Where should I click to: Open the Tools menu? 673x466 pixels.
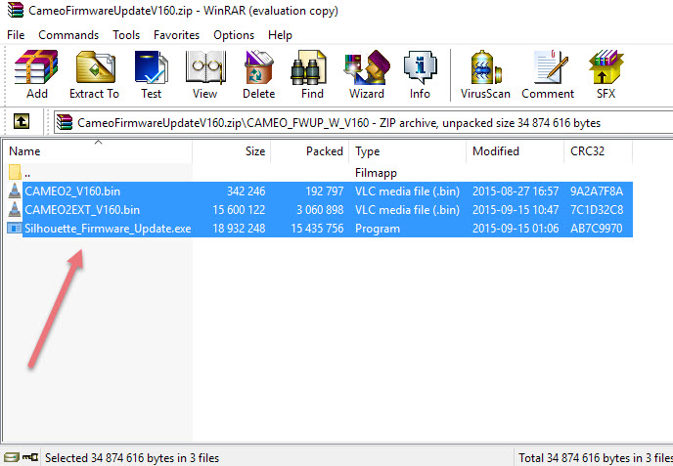point(126,35)
